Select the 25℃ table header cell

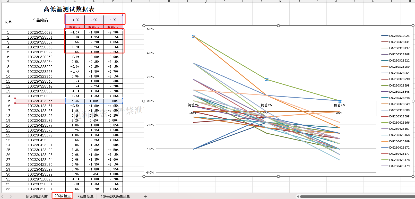94,20
